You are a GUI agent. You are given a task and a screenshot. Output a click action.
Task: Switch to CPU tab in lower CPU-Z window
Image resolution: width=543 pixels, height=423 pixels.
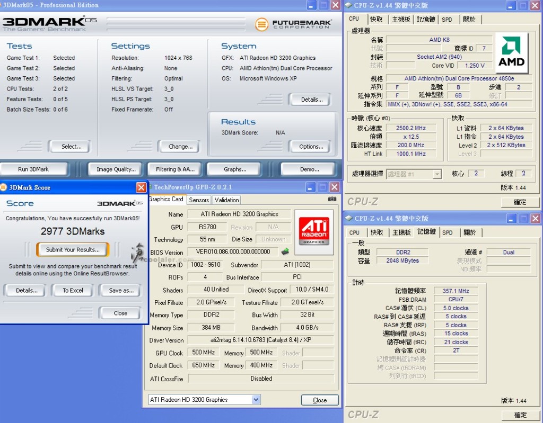354,233
